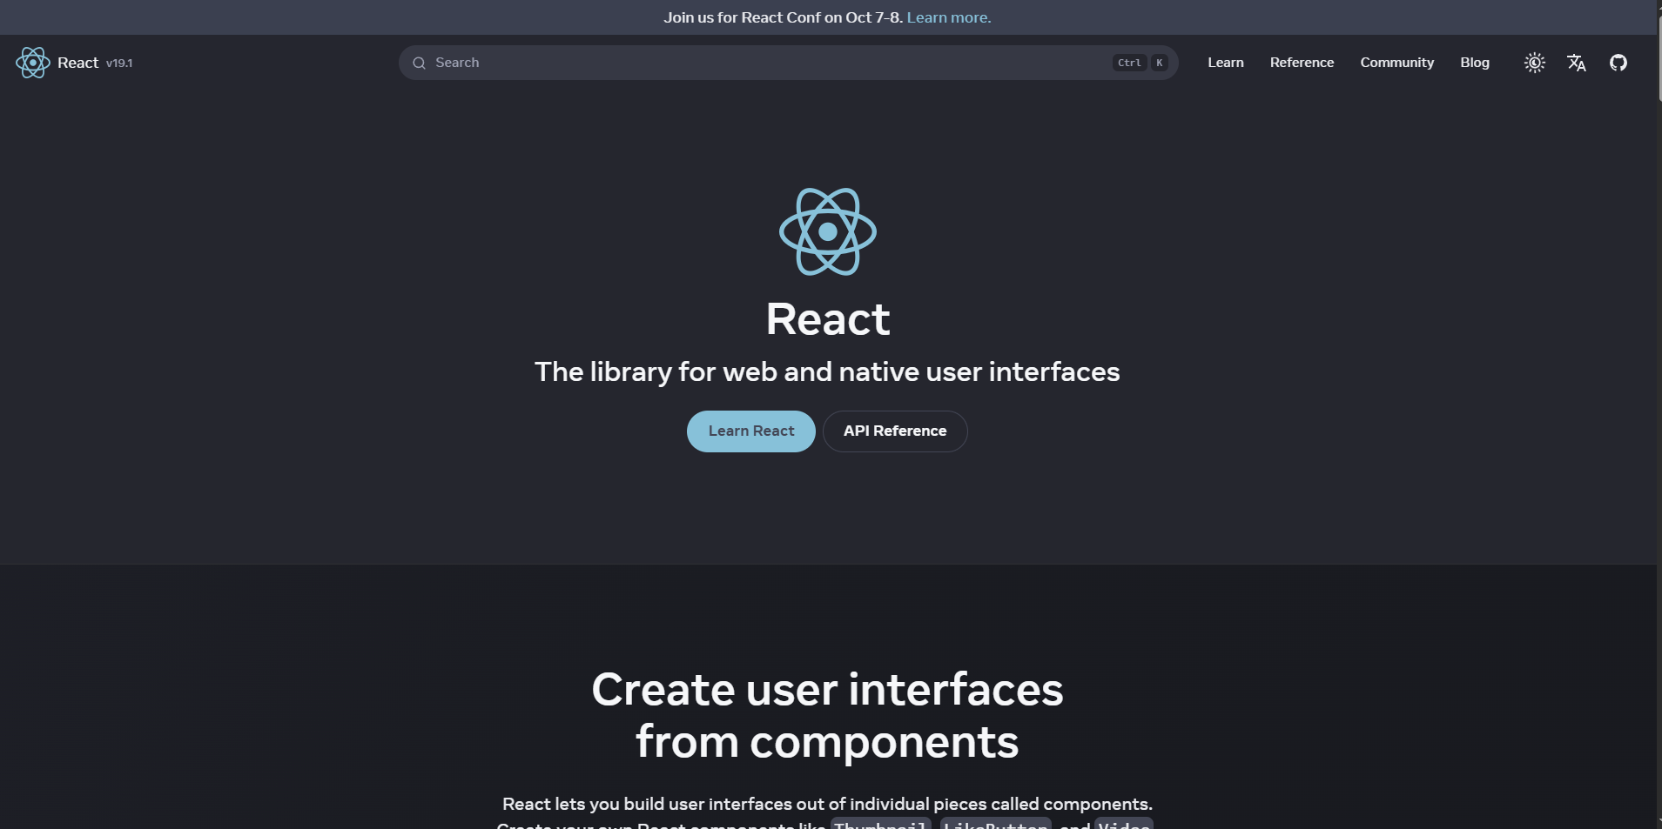Click the large 'React' hero heading
The height and width of the screenshot is (829, 1662).
pyautogui.click(x=828, y=319)
